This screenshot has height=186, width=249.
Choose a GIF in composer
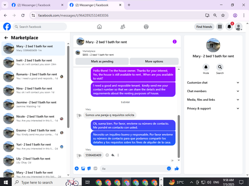[95, 169]
